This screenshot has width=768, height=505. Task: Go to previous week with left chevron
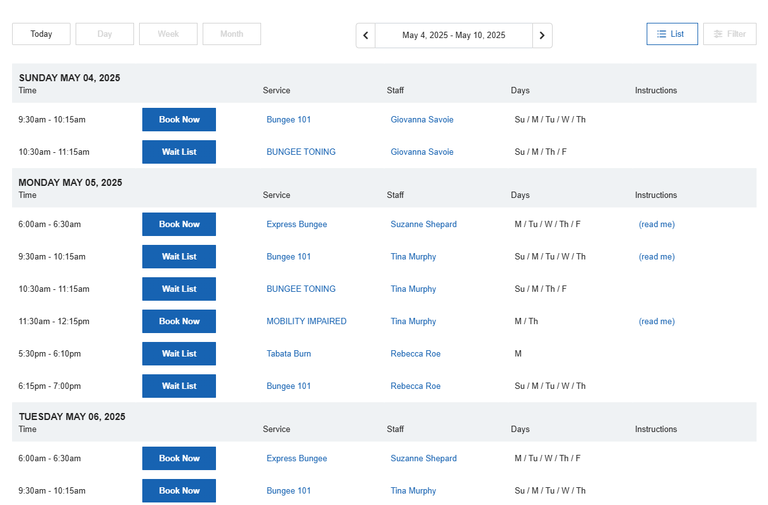[x=365, y=36]
